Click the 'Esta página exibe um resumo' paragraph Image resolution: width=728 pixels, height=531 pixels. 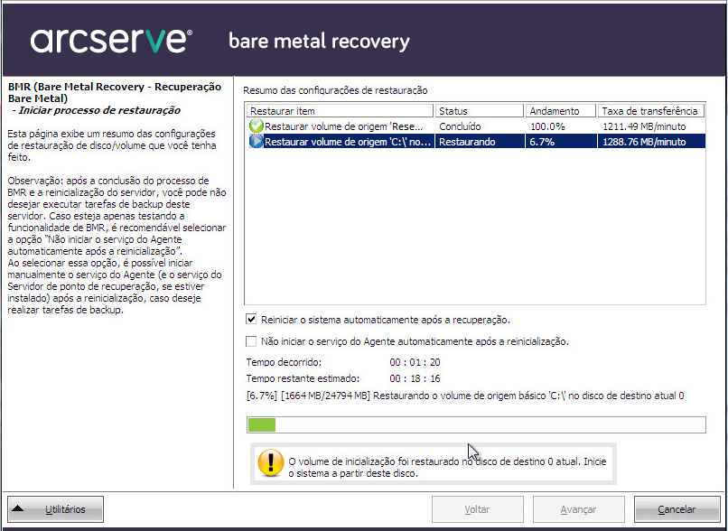tap(111, 145)
